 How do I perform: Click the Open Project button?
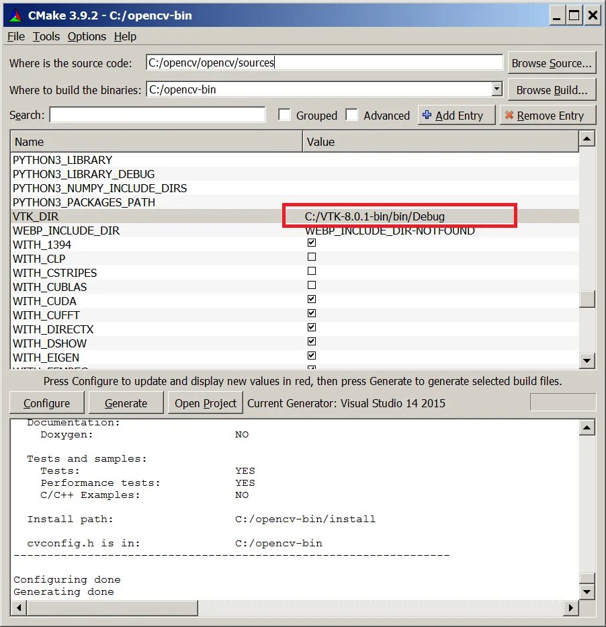[x=206, y=403]
